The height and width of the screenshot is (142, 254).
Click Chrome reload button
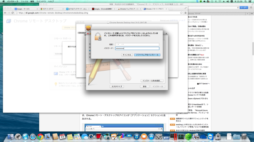(x=13, y=13)
